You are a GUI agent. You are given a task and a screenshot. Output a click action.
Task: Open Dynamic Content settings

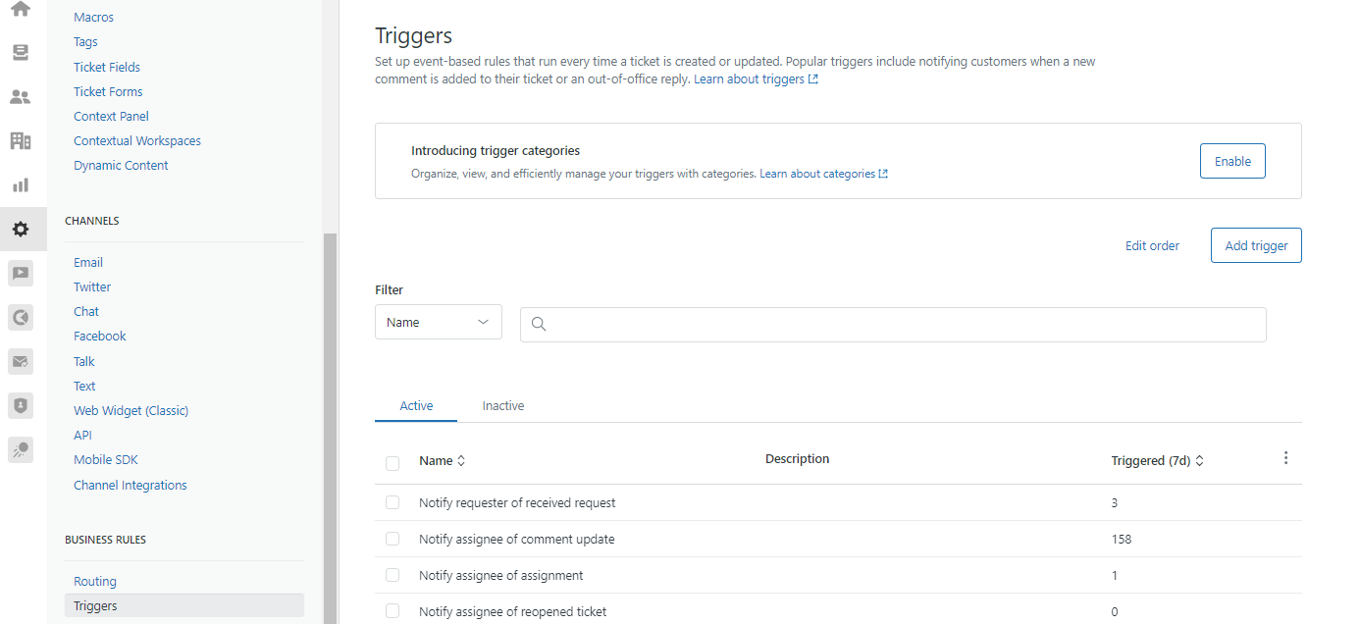(121, 165)
